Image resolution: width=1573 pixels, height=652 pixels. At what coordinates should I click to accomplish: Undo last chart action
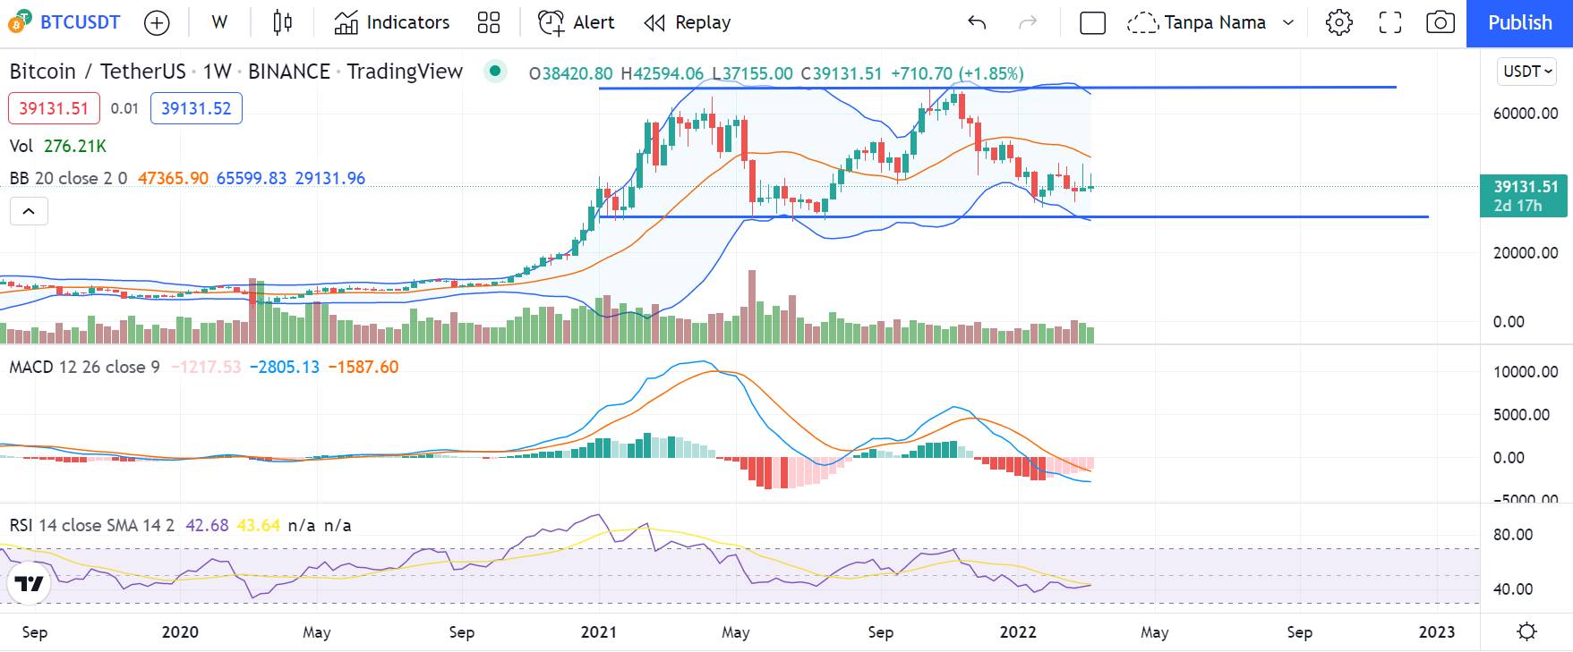[x=977, y=22]
